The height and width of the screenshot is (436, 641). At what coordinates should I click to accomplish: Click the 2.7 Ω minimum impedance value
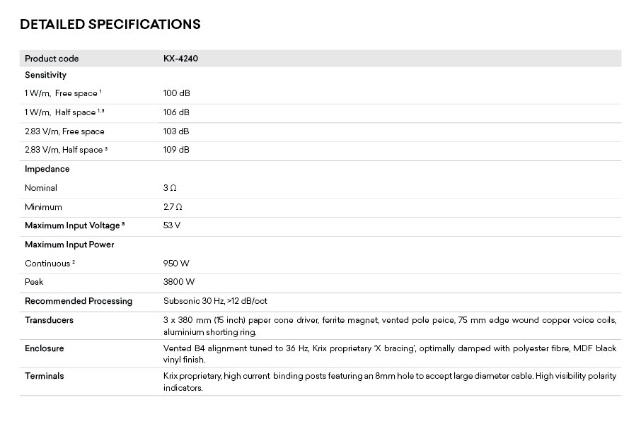tap(173, 207)
